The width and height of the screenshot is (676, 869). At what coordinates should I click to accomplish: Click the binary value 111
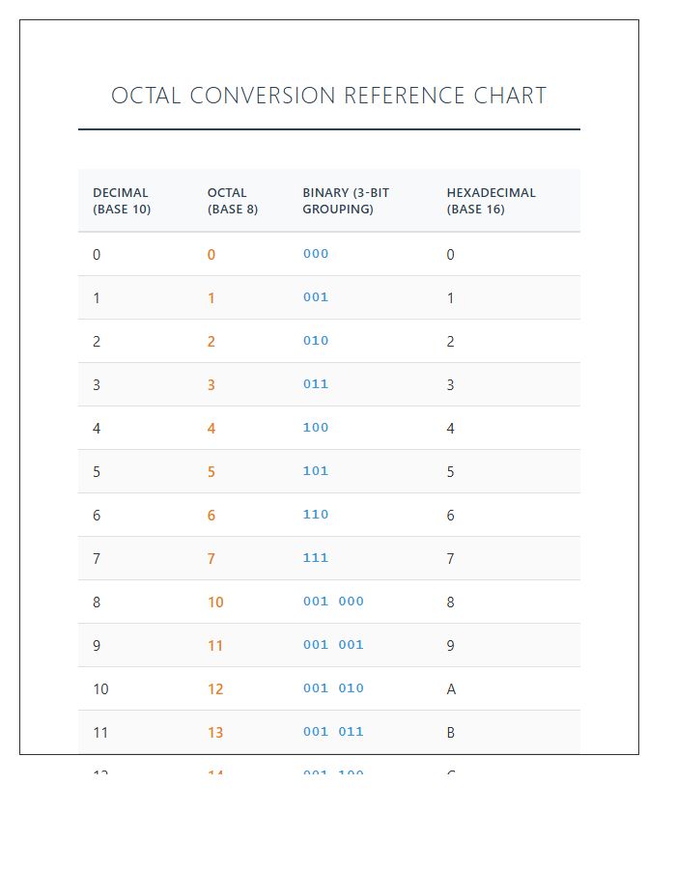(x=316, y=558)
